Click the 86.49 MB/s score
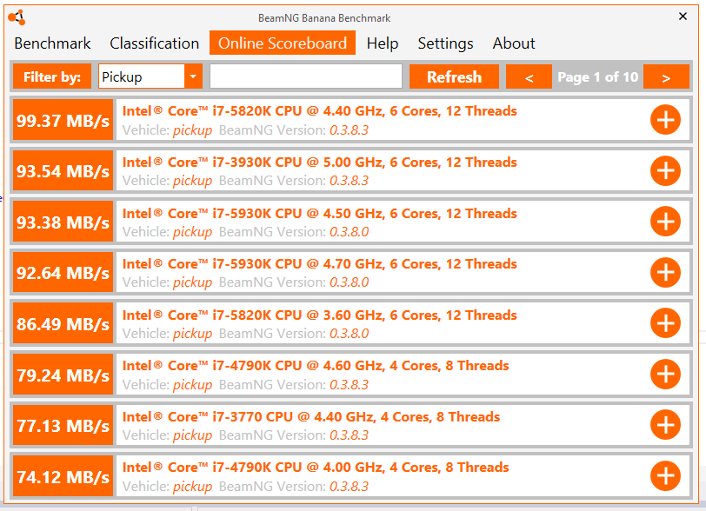Screen dimensions: 706x511 (63, 323)
